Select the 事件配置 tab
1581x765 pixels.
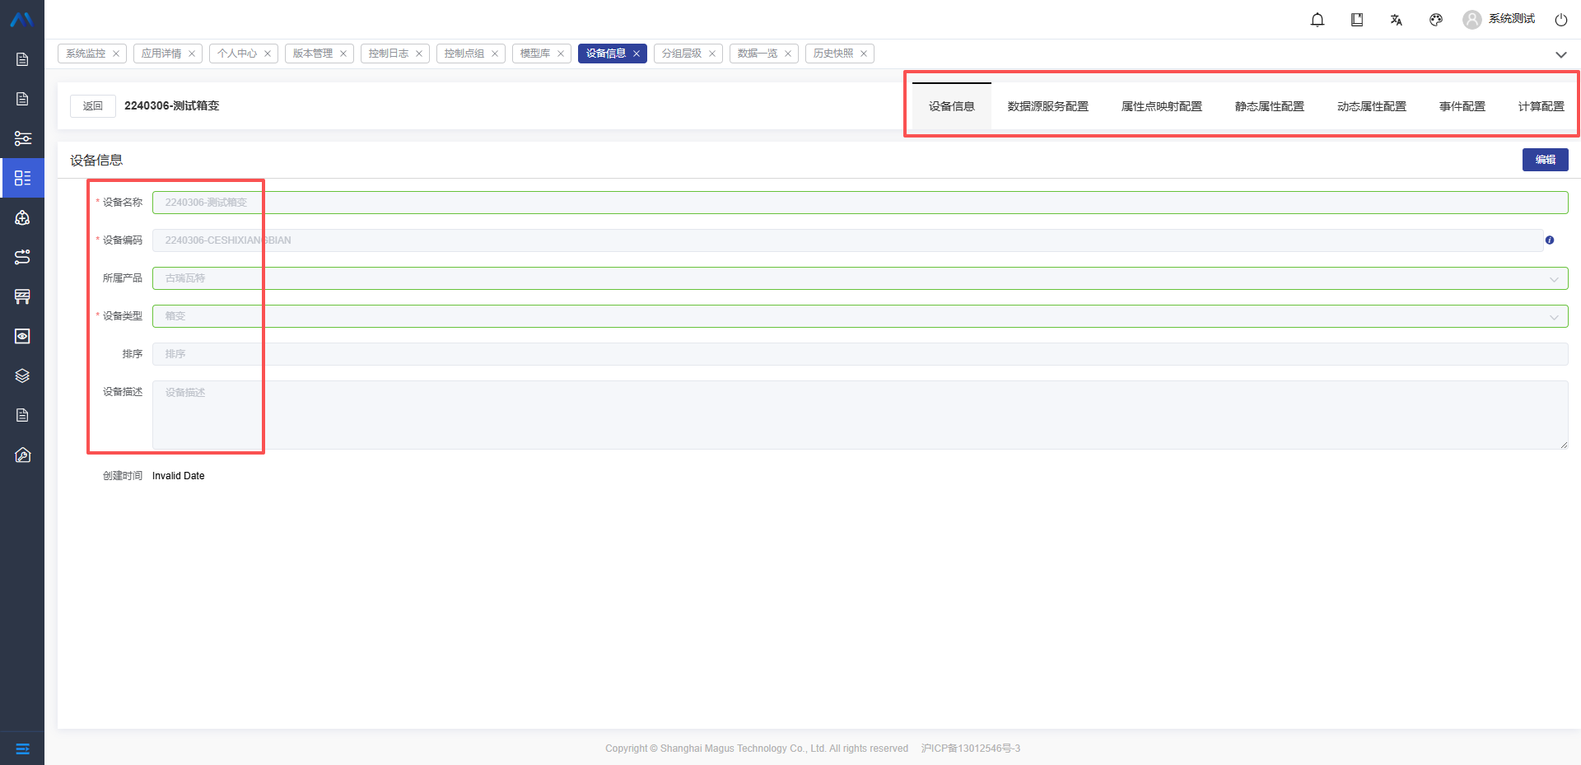coord(1462,106)
